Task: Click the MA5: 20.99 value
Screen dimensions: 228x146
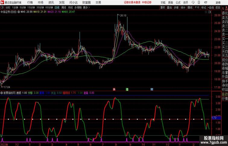Action: pos(27,12)
